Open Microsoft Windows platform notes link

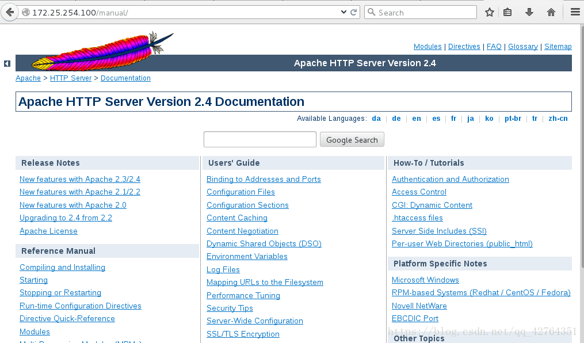[x=425, y=280]
